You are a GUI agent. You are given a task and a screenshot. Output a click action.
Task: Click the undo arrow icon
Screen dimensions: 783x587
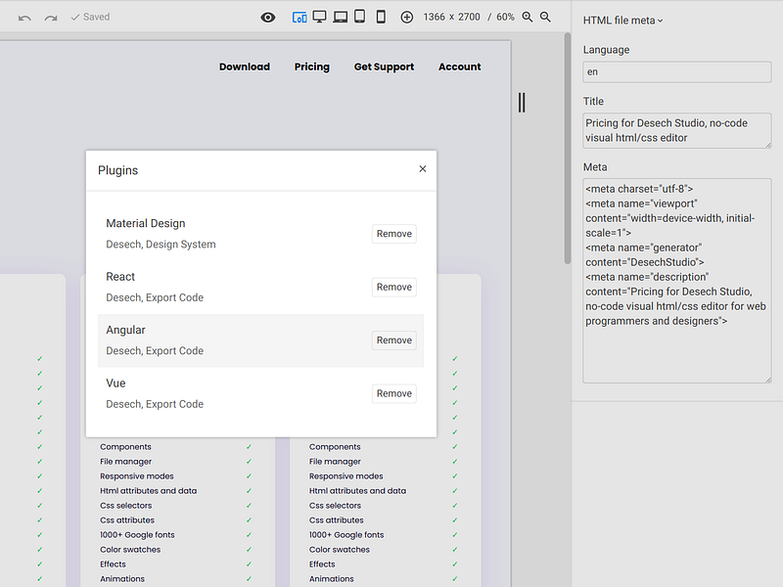[x=24, y=18]
